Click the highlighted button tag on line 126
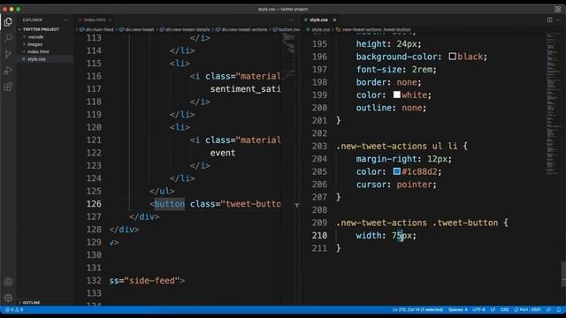 [x=169, y=204]
